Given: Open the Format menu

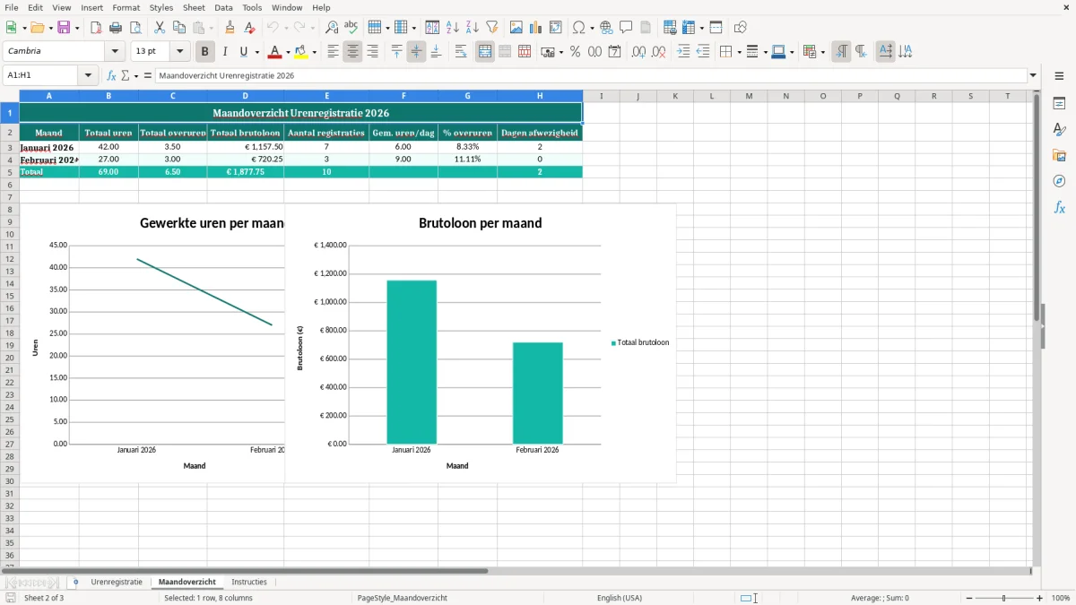Looking at the screenshot, I should click(126, 7).
